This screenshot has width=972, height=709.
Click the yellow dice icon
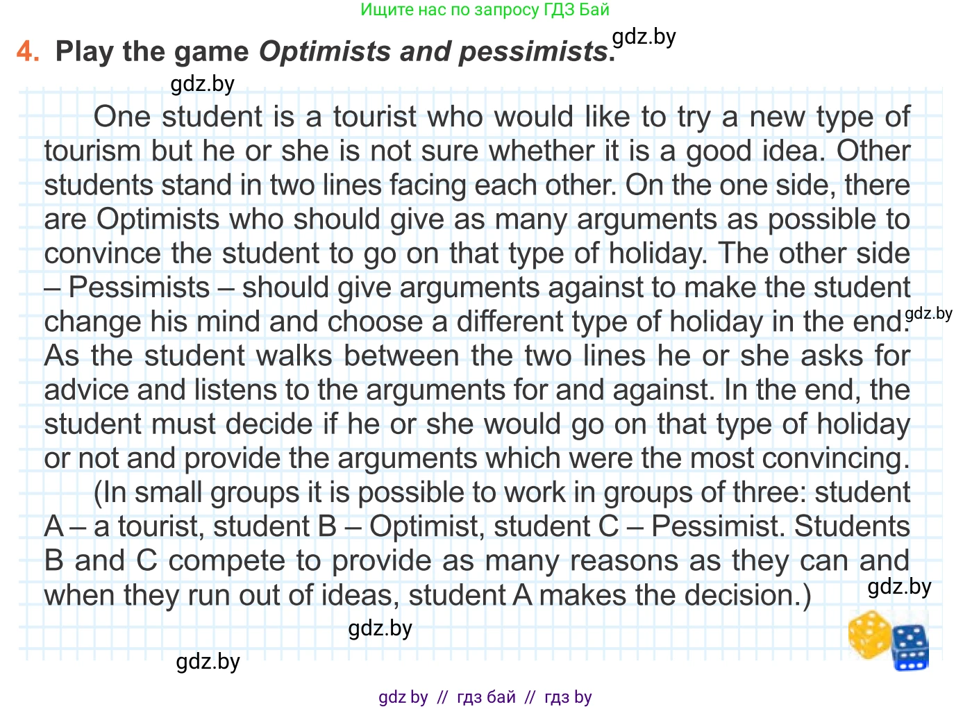(x=869, y=634)
